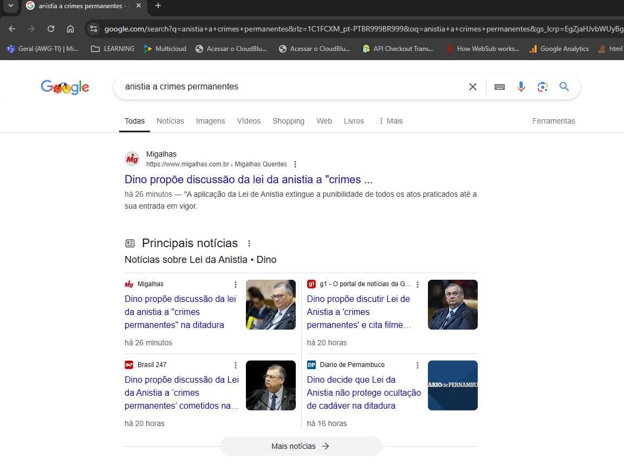Click the Mais notícias button

pyautogui.click(x=301, y=446)
